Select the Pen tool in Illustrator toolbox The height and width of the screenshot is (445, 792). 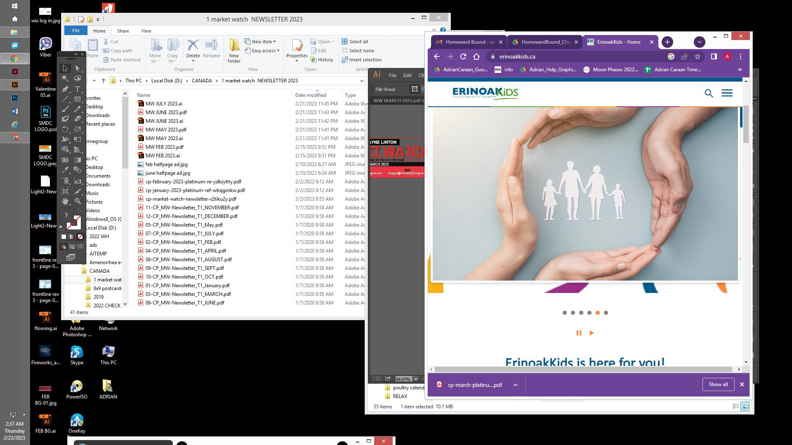click(x=65, y=89)
